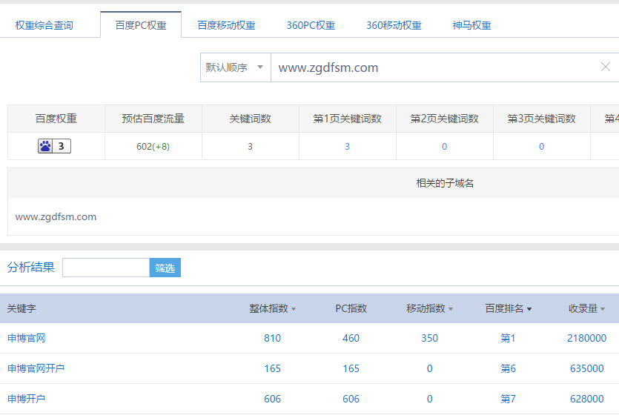Open the 360PC权重 tab
The width and height of the screenshot is (619, 418).
tap(311, 25)
